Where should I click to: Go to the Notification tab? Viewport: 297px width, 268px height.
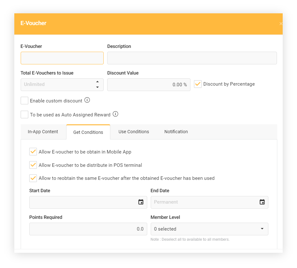point(176,132)
